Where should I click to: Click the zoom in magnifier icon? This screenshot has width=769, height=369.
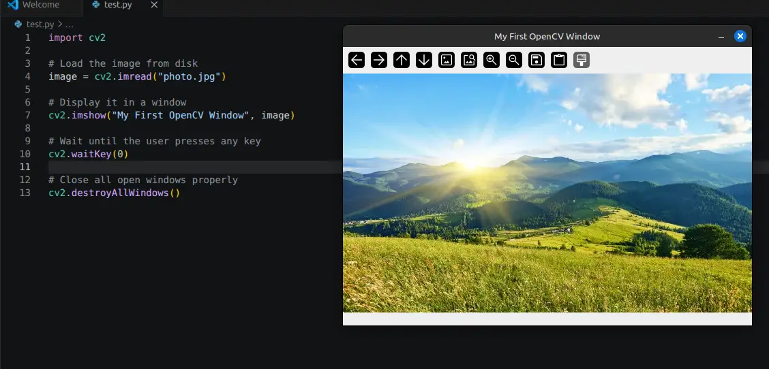pyautogui.click(x=492, y=60)
